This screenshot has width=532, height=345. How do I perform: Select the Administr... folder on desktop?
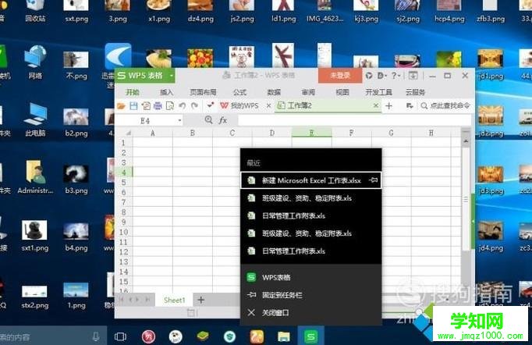pyautogui.click(x=35, y=176)
